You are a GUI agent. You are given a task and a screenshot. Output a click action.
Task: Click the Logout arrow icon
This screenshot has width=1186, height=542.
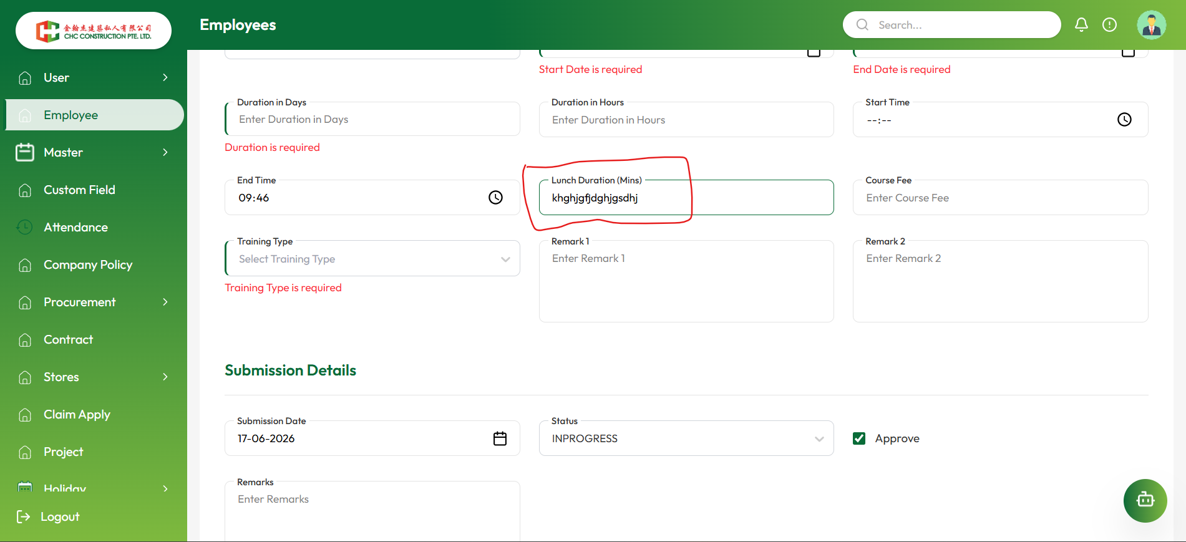tap(23, 516)
